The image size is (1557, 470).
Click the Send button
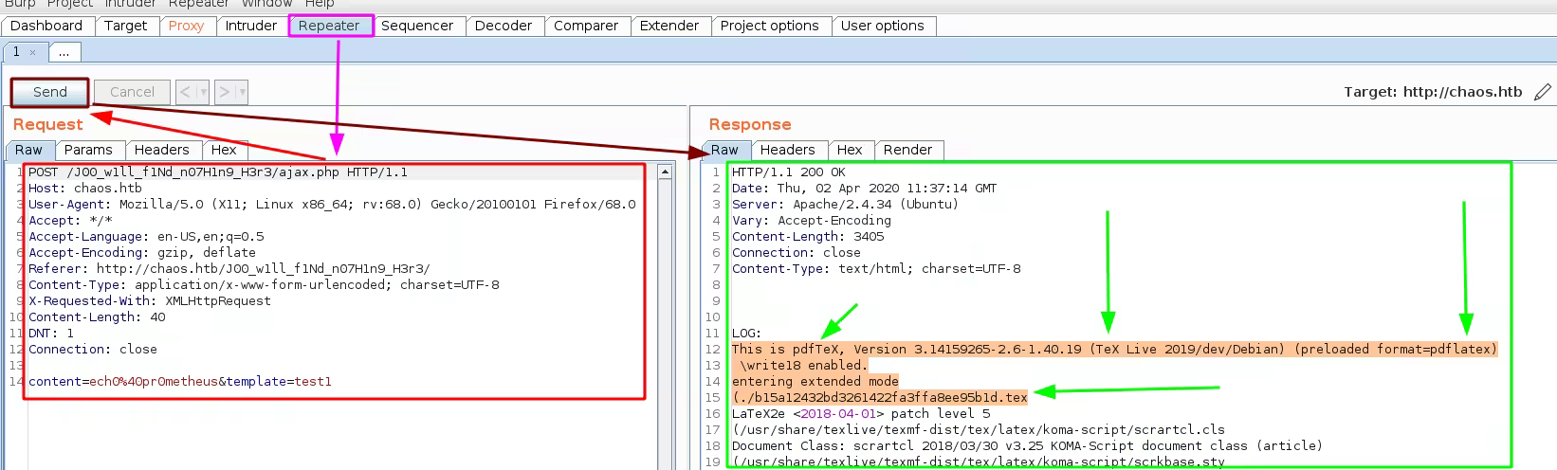pos(50,92)
